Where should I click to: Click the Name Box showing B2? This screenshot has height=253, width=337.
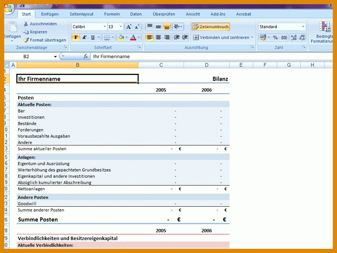[x=28, y=57]
